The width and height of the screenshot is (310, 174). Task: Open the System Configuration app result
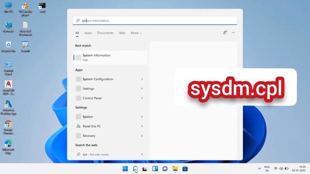[x=107, y=79]
